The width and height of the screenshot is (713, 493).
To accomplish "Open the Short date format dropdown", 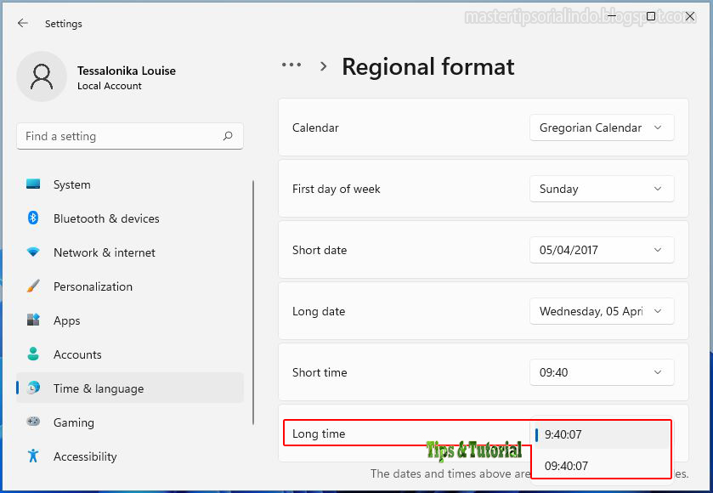I will click(602, 250).
